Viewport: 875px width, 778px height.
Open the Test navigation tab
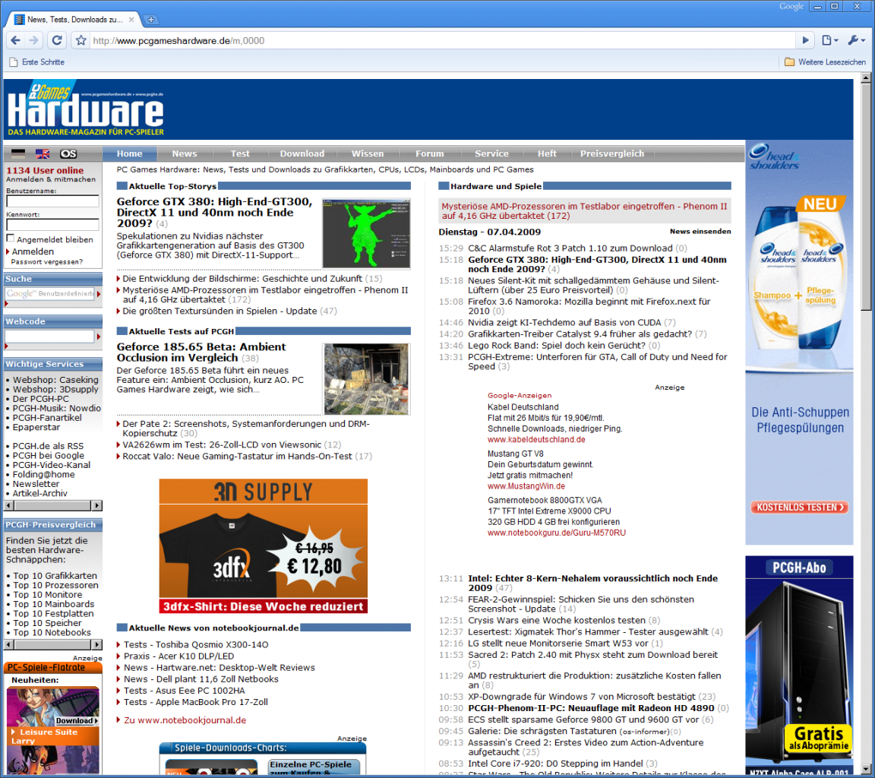pyautogui.click(x=240, y=154)
